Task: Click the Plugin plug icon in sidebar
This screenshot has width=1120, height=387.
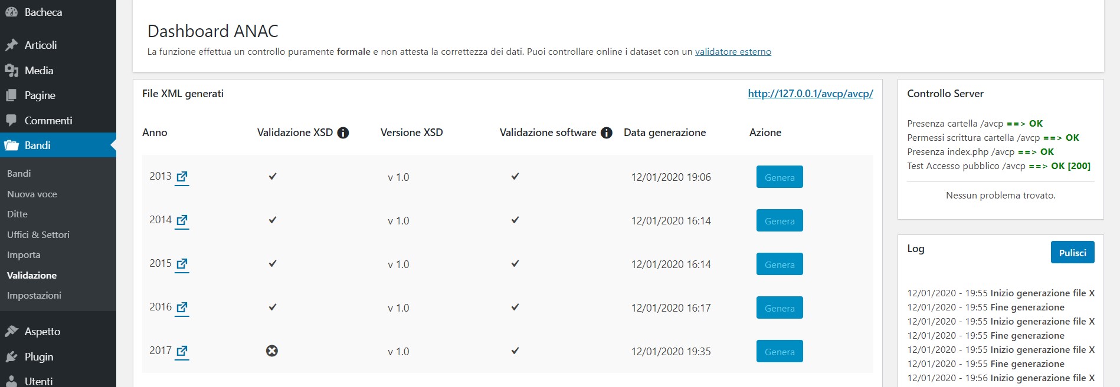Action: 11,357
